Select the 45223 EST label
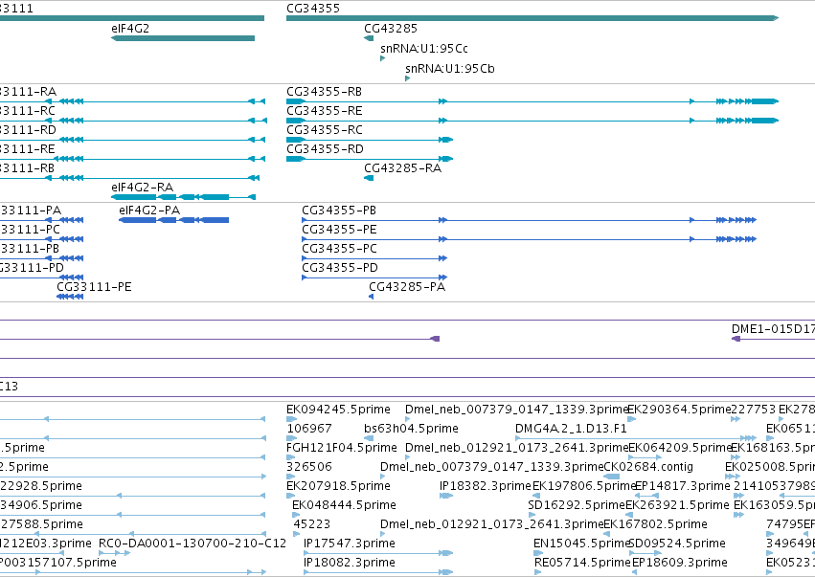This screenshot has height=577, width=815. pyautogui.click(x=312, y=524)
